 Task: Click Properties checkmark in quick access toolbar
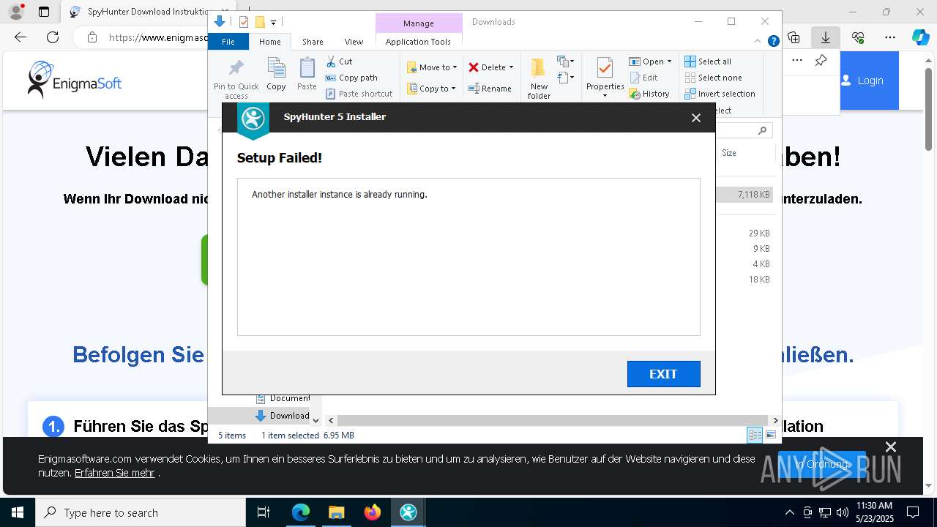tap(244, 22)
